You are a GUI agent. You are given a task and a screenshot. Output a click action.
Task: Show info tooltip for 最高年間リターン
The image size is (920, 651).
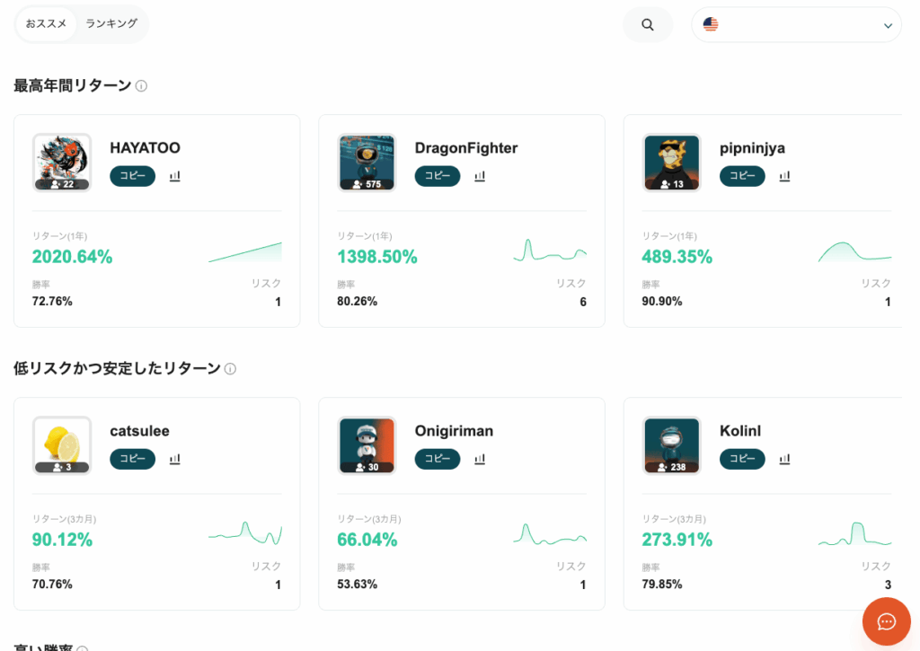coord(141,86)
